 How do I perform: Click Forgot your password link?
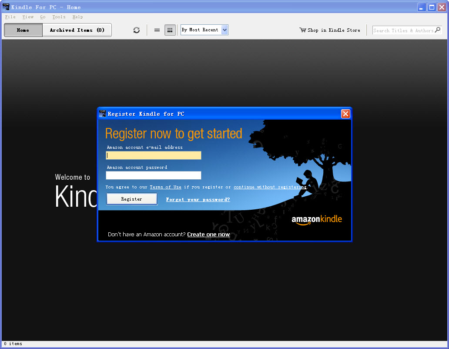(x=198, y=199)
